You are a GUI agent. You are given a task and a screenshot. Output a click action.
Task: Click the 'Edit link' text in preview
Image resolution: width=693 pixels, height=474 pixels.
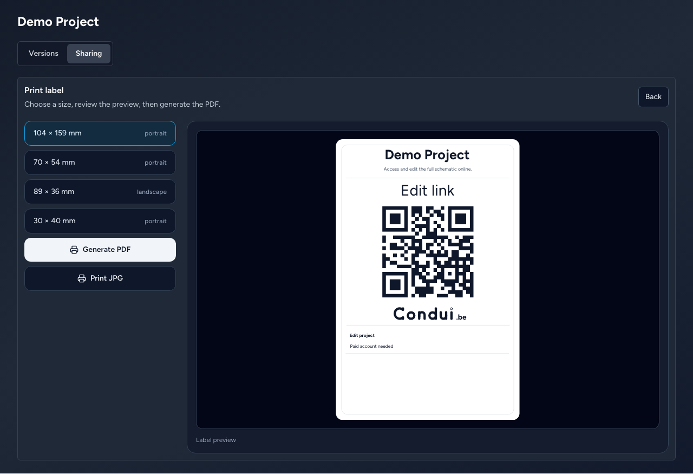(x=428, y=191)
